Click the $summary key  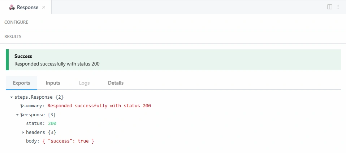32,106
